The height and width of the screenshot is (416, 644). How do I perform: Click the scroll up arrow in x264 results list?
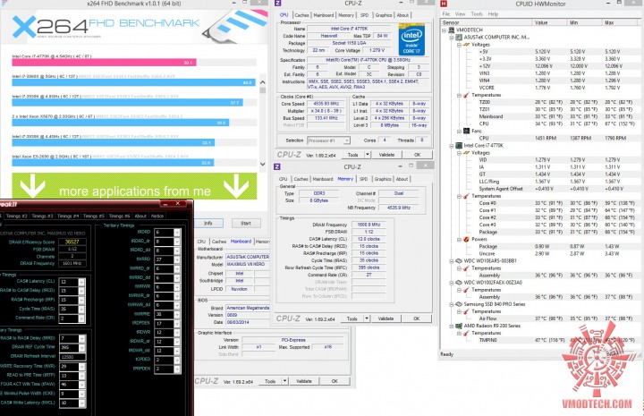tap(262, 82)
